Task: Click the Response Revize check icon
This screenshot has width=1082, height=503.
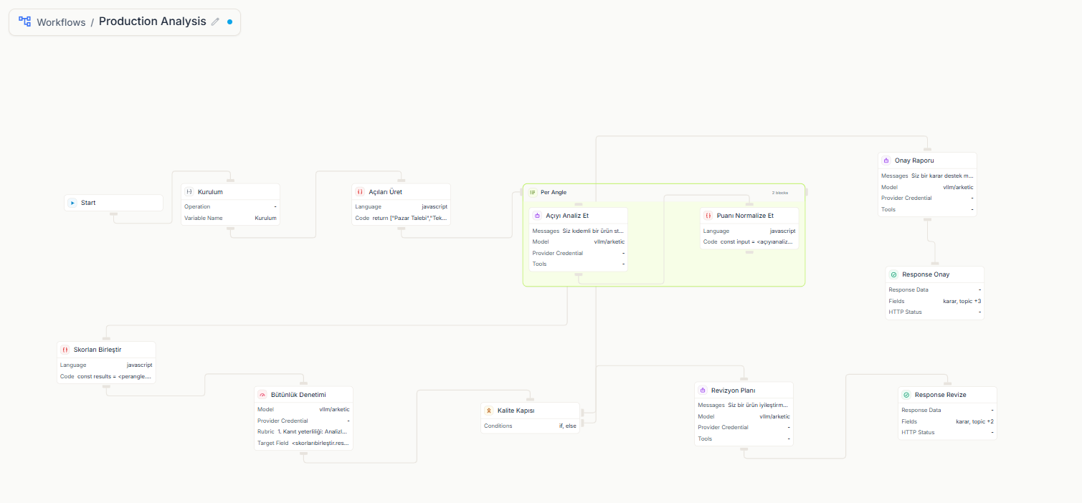Action: 906,395
